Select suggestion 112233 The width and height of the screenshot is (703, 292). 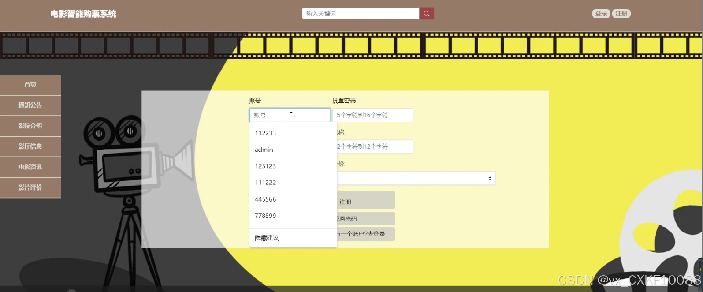(293, 133)
